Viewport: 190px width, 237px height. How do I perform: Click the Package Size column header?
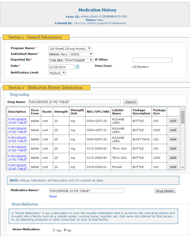(x=159, y=112)
